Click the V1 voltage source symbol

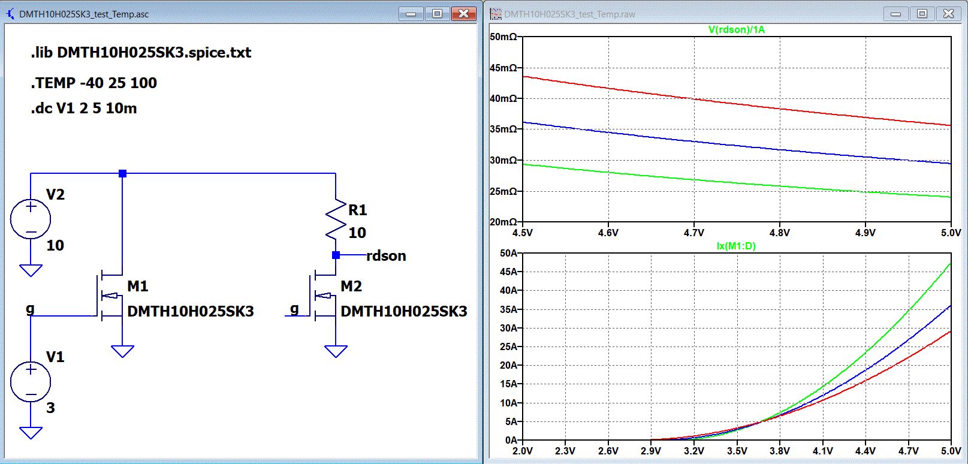(x=31, y=382)
